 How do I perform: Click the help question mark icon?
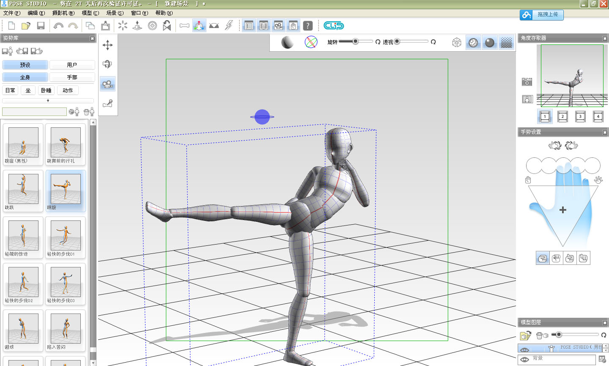pos(308,26)
